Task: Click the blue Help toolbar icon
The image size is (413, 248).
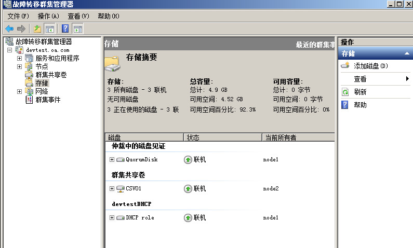Action: pyautogui.click(x=65, y=29)
